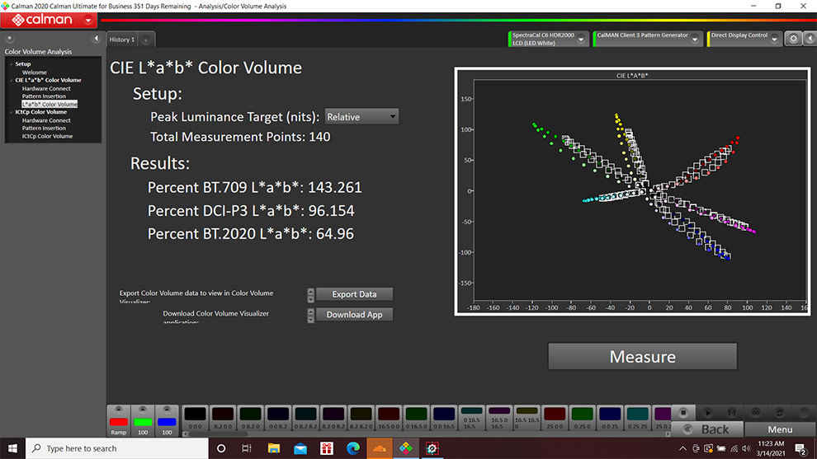
Task: Add a new history tab with the plus button
Action: tap(146, 40)
